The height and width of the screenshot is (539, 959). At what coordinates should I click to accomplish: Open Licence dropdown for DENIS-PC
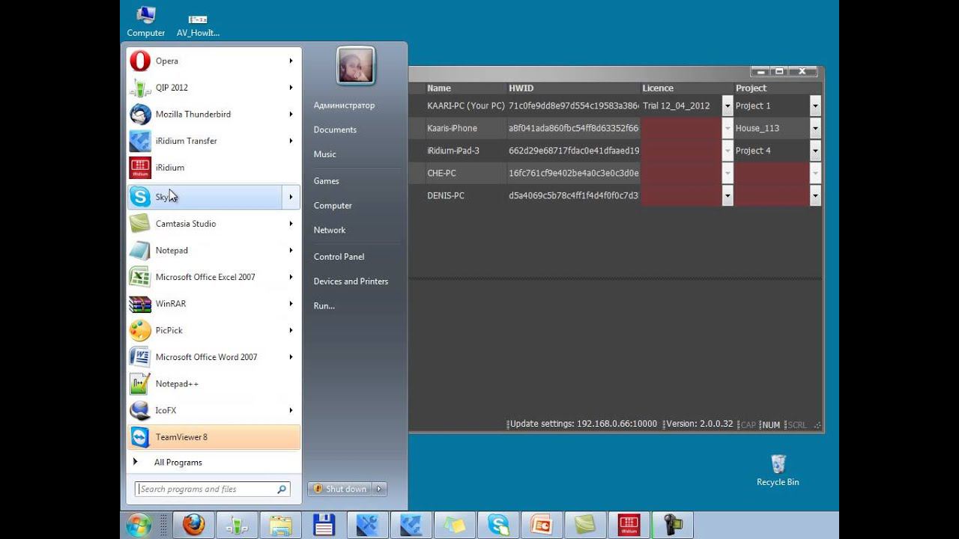tap(727, 195)
